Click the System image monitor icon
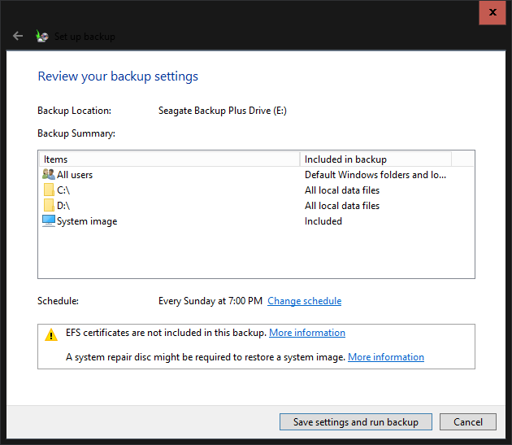This screenshot has width=512, height=445. pos(48,220)
